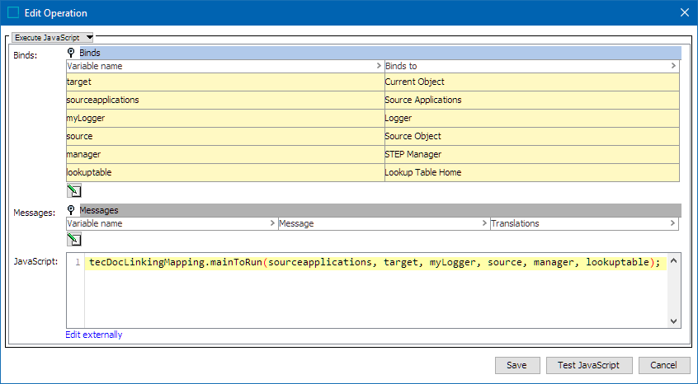Click the edit icon below Messages table
The width and height of the screenshot is (698, 384).
(73, 240)
